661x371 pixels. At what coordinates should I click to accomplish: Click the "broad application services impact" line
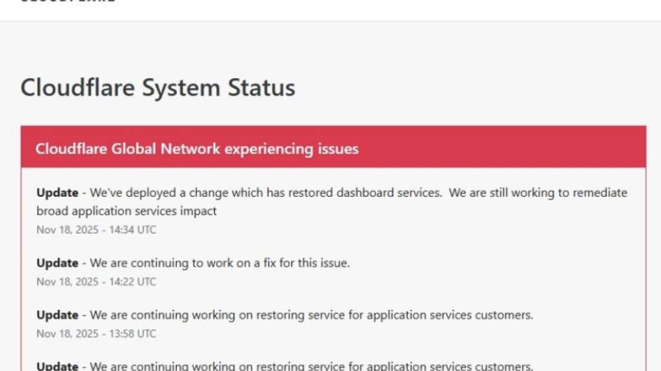[x=127, y=211]
